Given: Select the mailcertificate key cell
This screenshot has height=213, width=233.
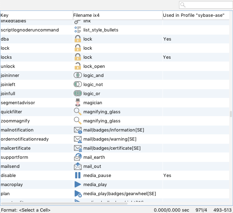Looking at the screenshot, I should (16, 148).
